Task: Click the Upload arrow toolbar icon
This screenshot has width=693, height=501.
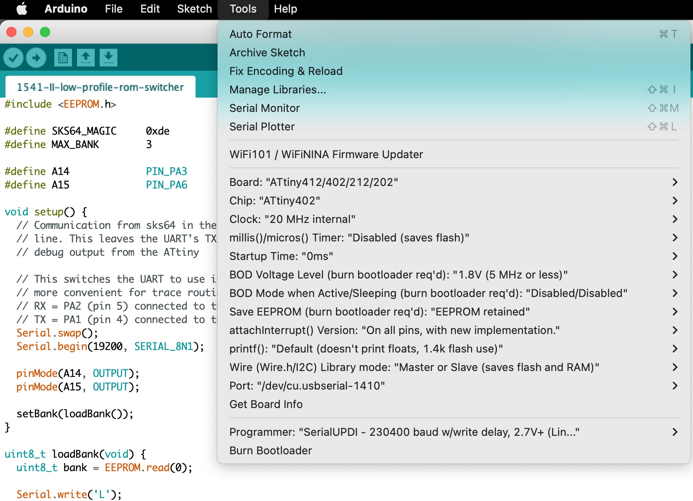Action: coord(36,58)
